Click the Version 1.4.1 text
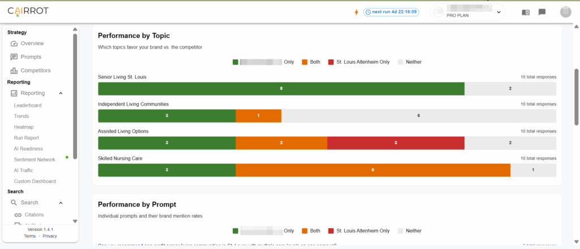 [x=41, y=229]
